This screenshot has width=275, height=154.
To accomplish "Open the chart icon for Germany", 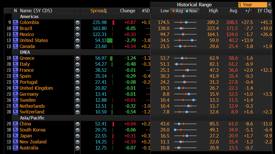I will [78, 94].
